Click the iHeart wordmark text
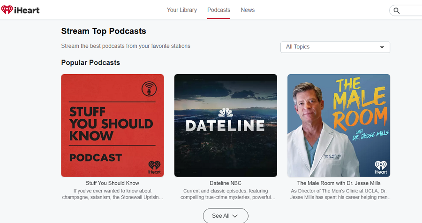The width and height of the screenshot is (422, 223). 27,10
